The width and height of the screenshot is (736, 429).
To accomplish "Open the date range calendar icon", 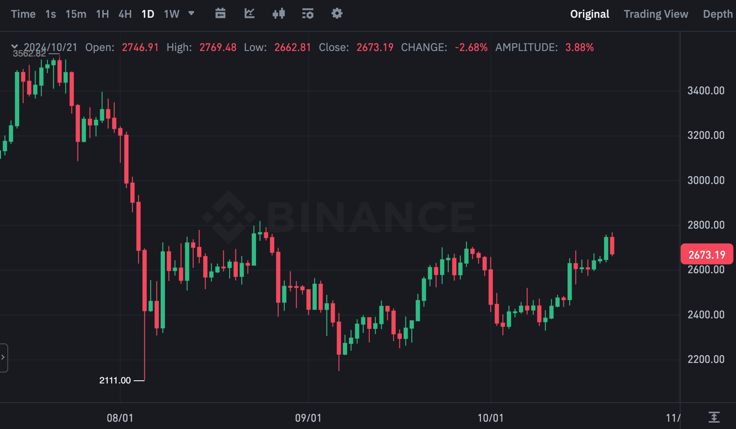I will [x=220, y=13].
